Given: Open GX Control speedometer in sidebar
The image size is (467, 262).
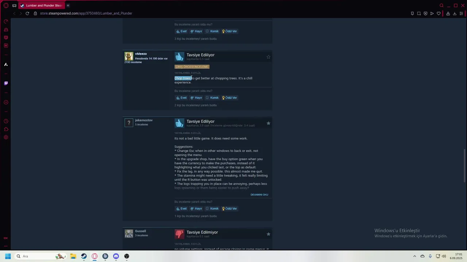Looking at the screenshot, I should pos(6,21).
